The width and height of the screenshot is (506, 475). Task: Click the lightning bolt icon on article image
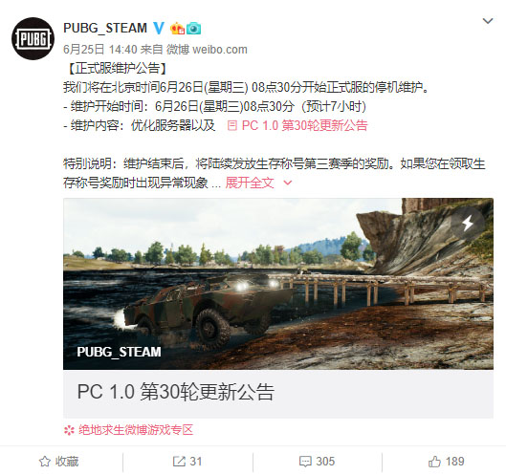[x=468, y=224]
